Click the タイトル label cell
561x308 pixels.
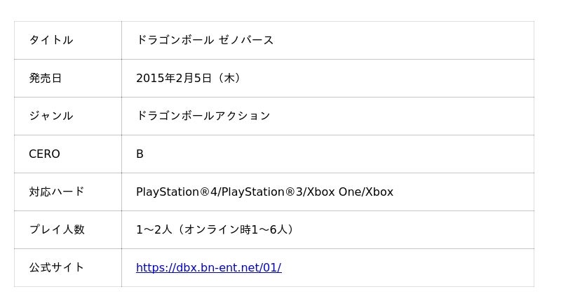pos(50,40)
